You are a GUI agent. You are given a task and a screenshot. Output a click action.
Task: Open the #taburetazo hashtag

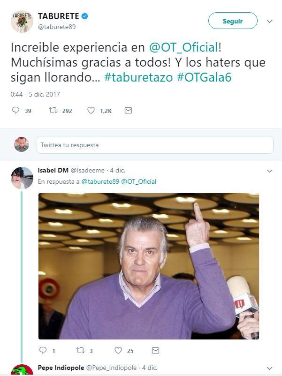coord(138,77)
